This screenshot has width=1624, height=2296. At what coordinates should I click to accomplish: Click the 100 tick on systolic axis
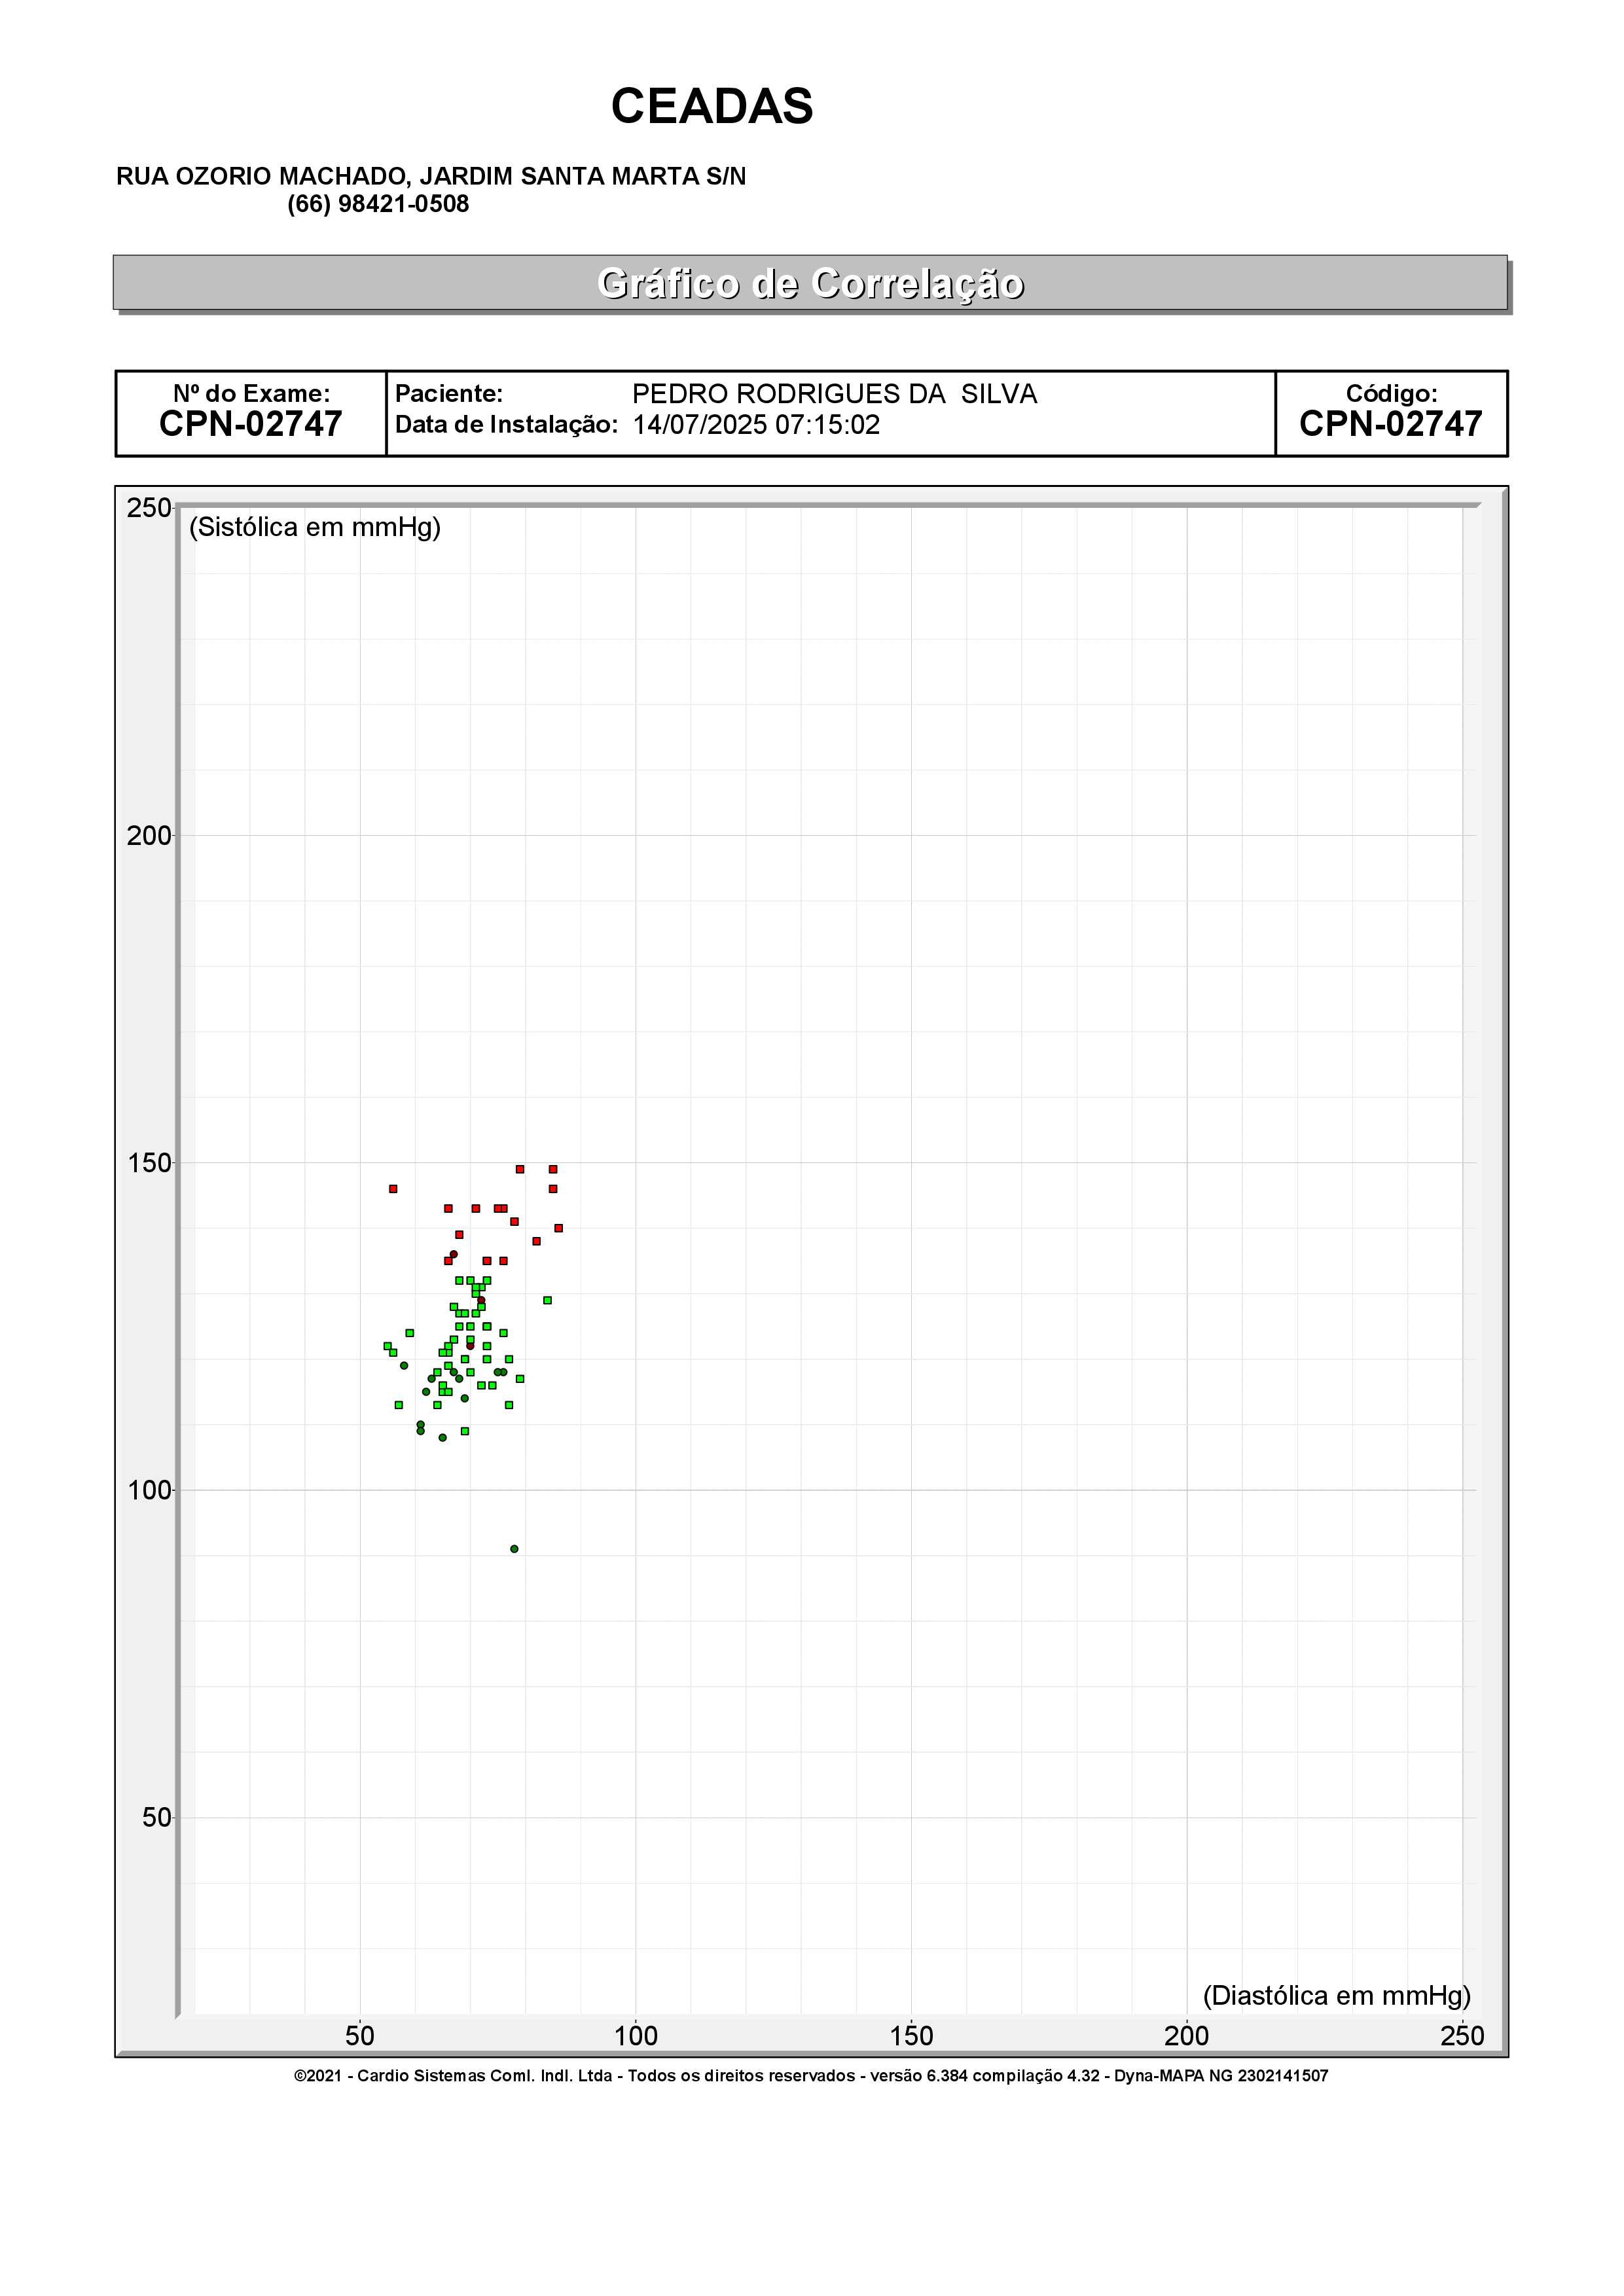click(149, 1490)
